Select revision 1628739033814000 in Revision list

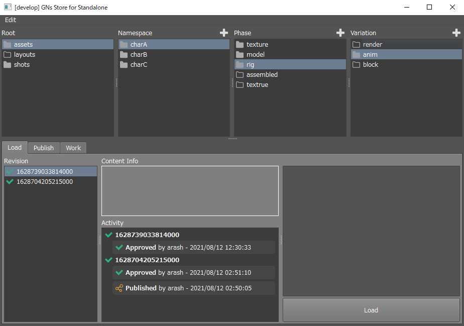44,172
